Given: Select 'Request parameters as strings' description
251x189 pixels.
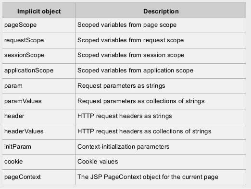Looking at the screenshot, I should click(x=121, y=86).
